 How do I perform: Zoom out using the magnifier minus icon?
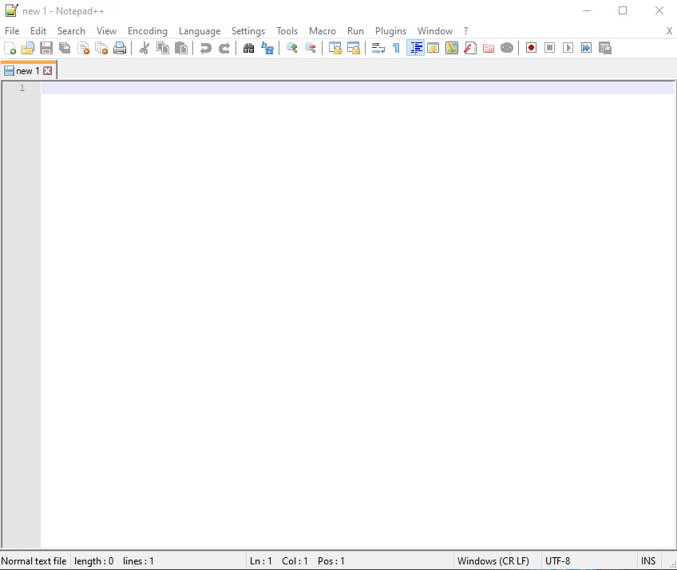click(x=311, y=48)
